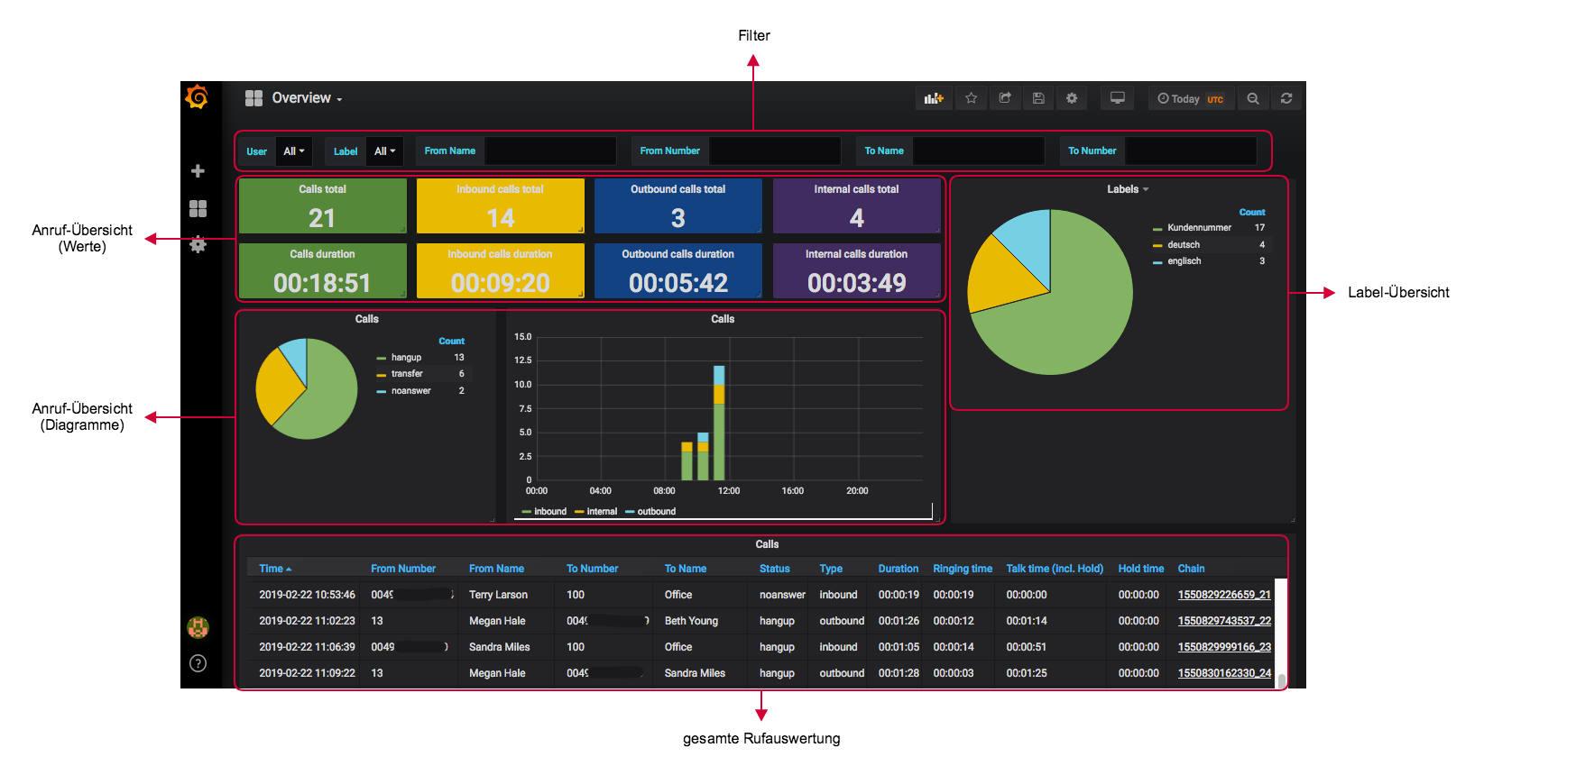Viewport: 1576px width, 775px height.
Task: Refresh the dashboard
Action: (x=1286, y=98)
